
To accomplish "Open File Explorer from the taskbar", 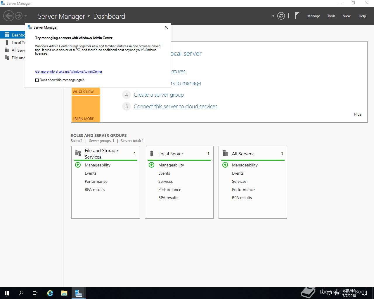I will (64, 293).
